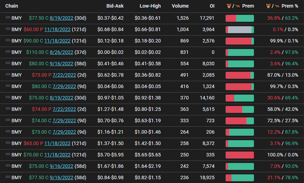
Task: Click link icon for BMY $65.00 P 11/18/2022 row
Action: pyautogui.click(x=8, y=143)
